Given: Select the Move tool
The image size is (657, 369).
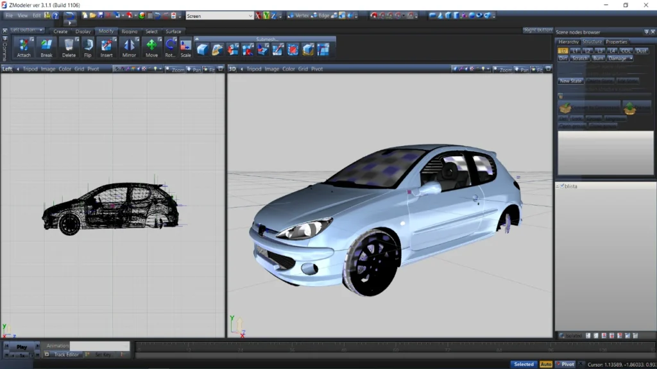Looking at the screenshot, I should click(153, 46).
